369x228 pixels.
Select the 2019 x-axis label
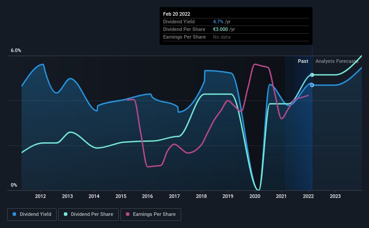point(228,196)
